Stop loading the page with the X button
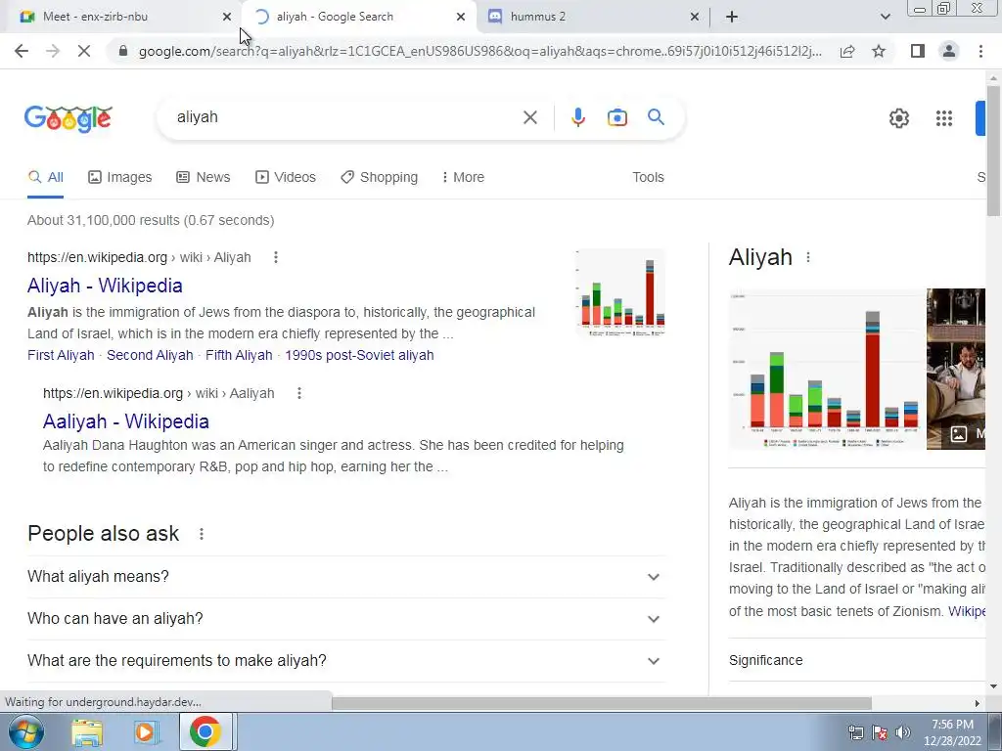Image resolution: width=1002 pixels, height=751 pixels. [84, 51]
